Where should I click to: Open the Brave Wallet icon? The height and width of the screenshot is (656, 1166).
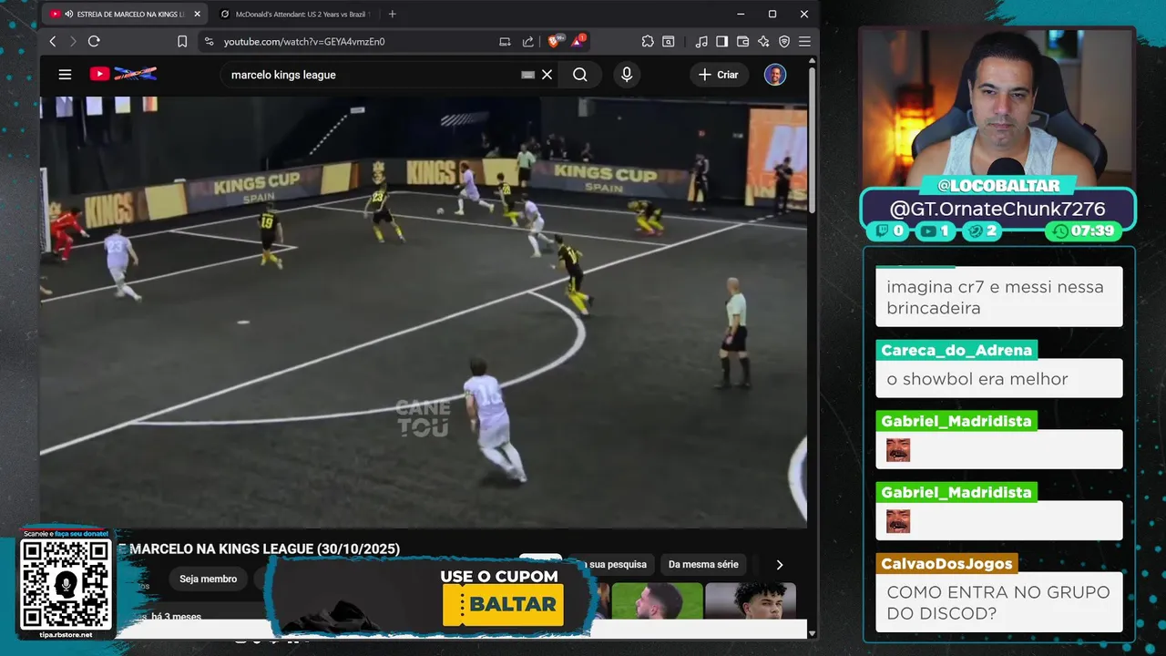[742, 41]
